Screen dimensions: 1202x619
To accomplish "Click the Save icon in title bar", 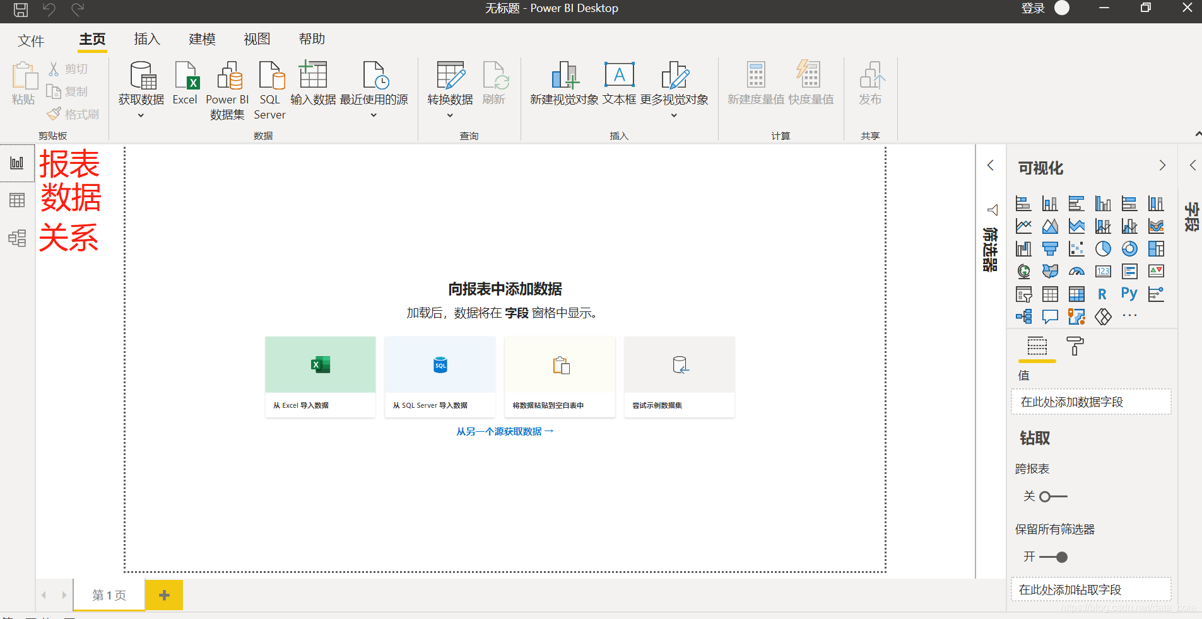I will [21, 9].
